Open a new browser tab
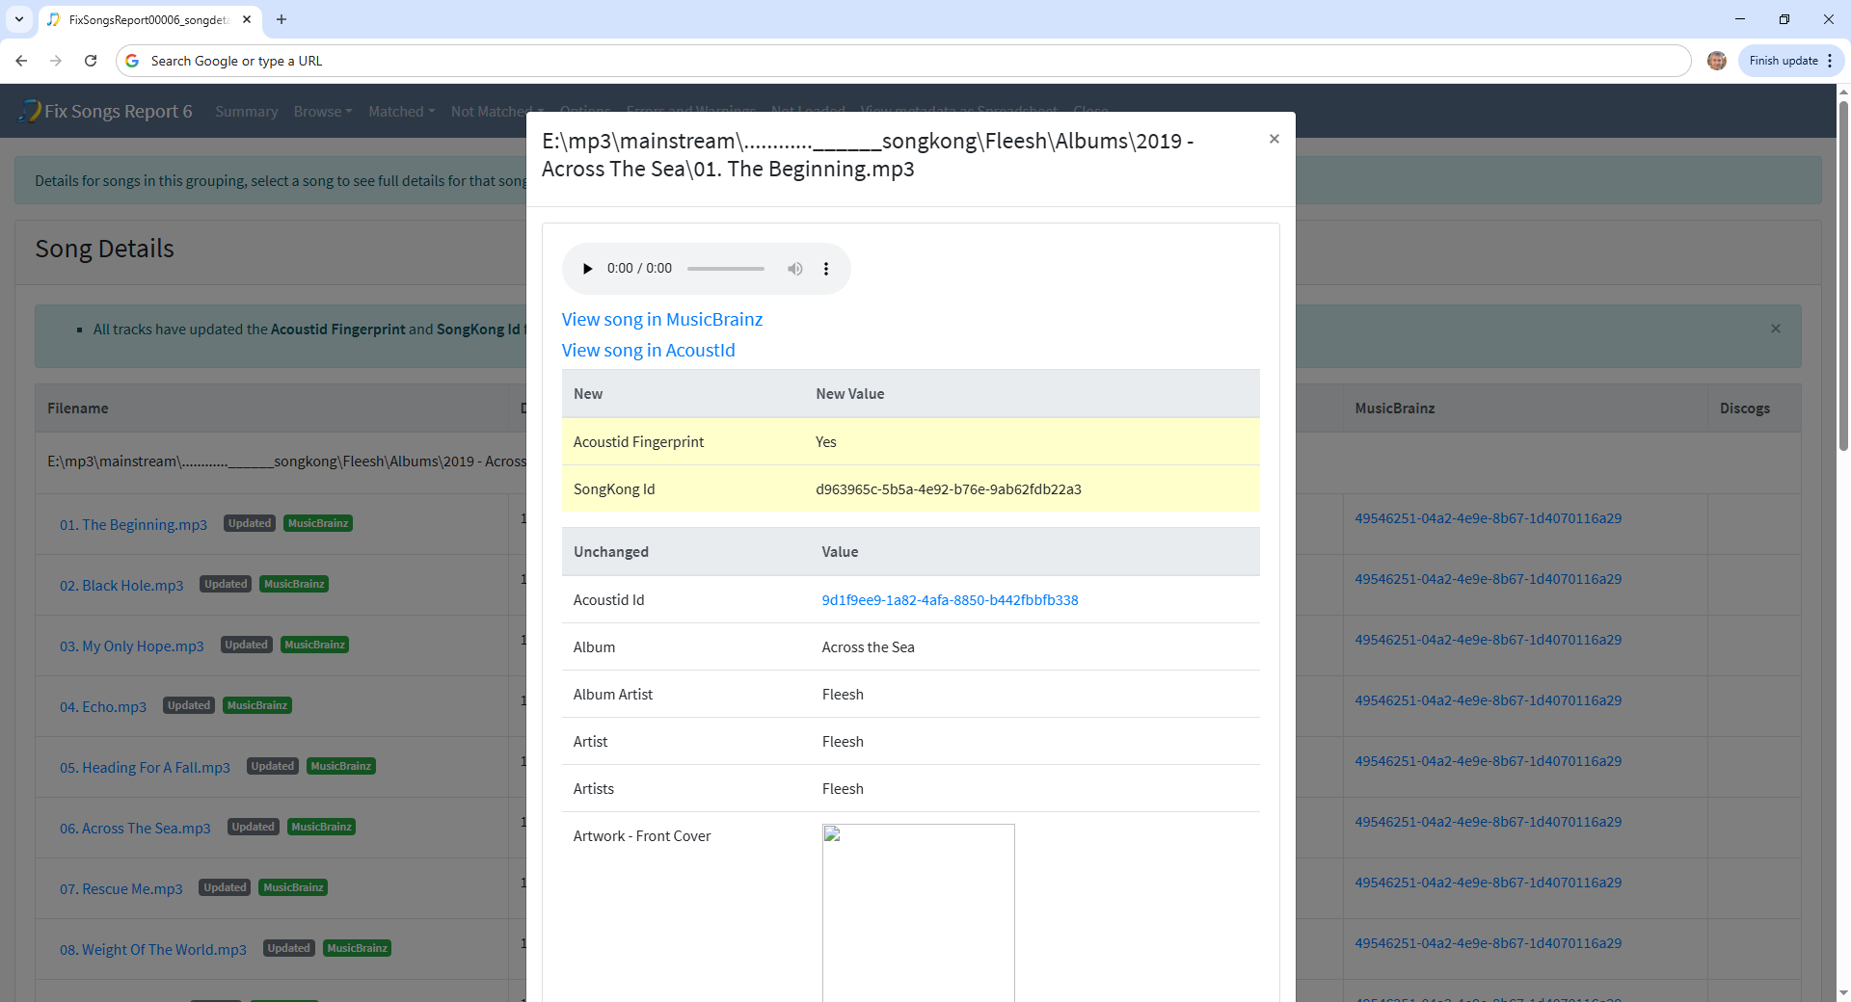The width and height of the screenshot is (1851, 1002). tap(282, 19)
